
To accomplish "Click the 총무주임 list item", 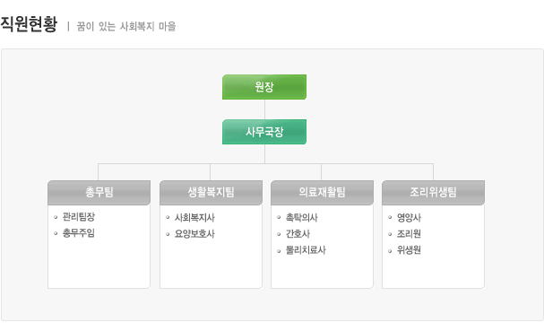I will pos(78,233).
